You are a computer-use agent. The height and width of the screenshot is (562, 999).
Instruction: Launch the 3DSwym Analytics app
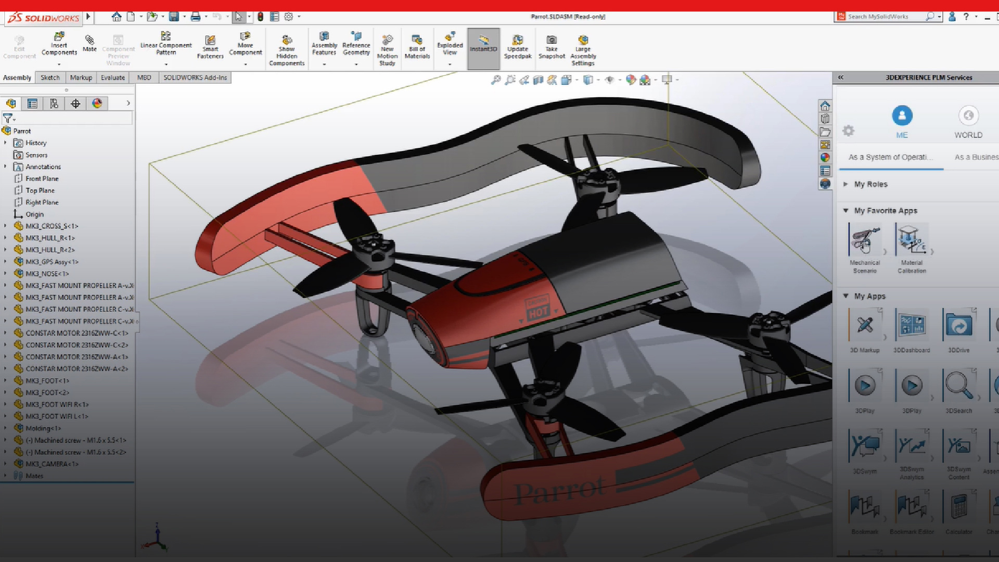point(912,454)
